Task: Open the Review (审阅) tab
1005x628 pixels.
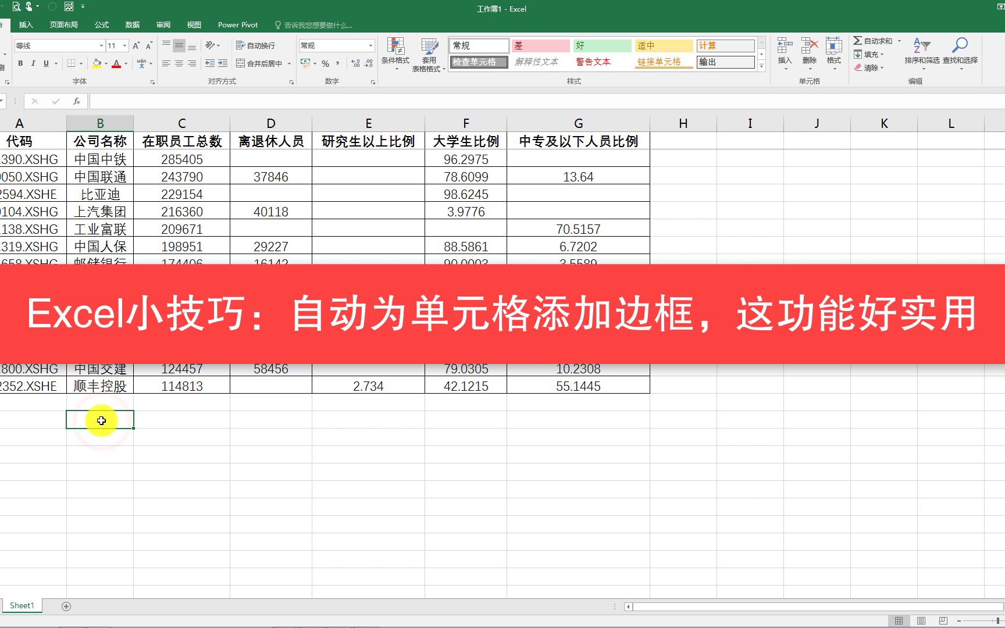Action: pos(163,25)
